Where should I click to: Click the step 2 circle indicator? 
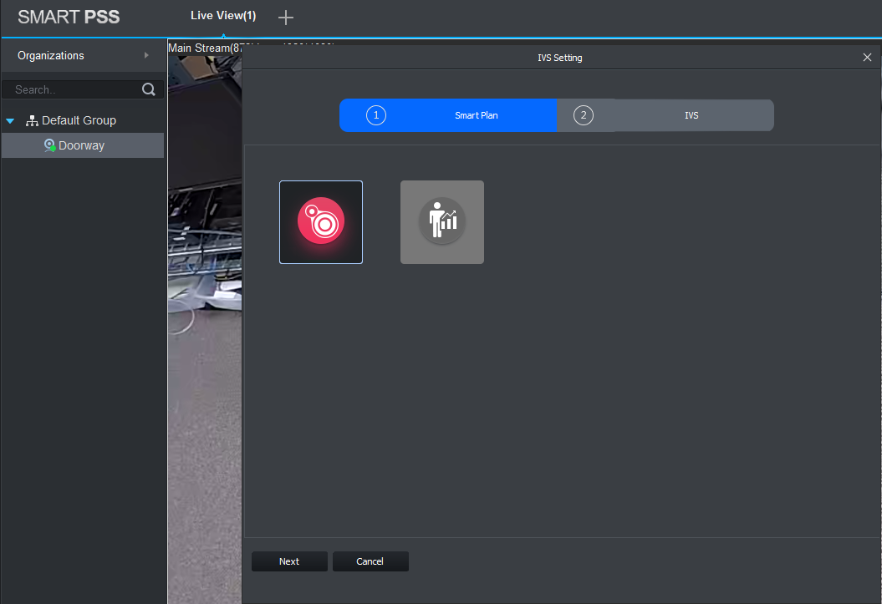coord(584,115)
